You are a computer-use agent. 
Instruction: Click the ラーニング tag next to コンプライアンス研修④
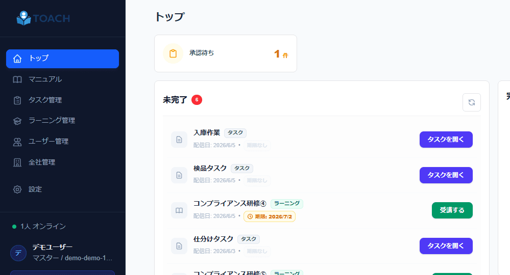tap(287, 204)
